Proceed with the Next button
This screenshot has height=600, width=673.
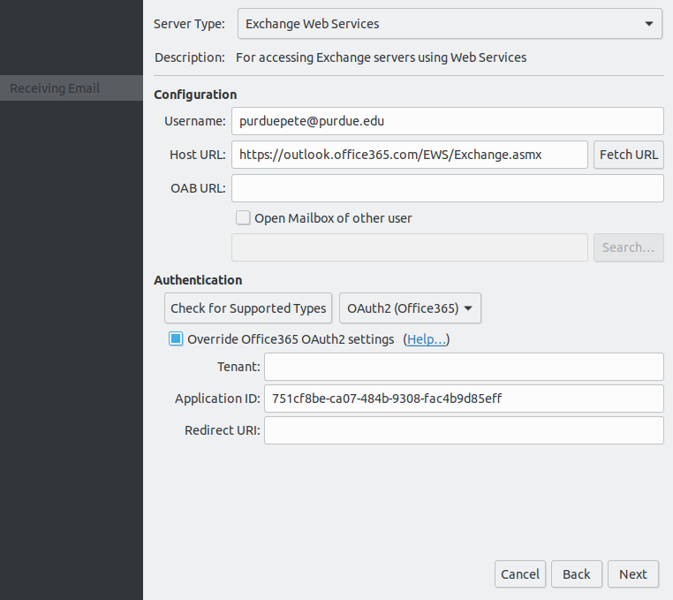633,573
